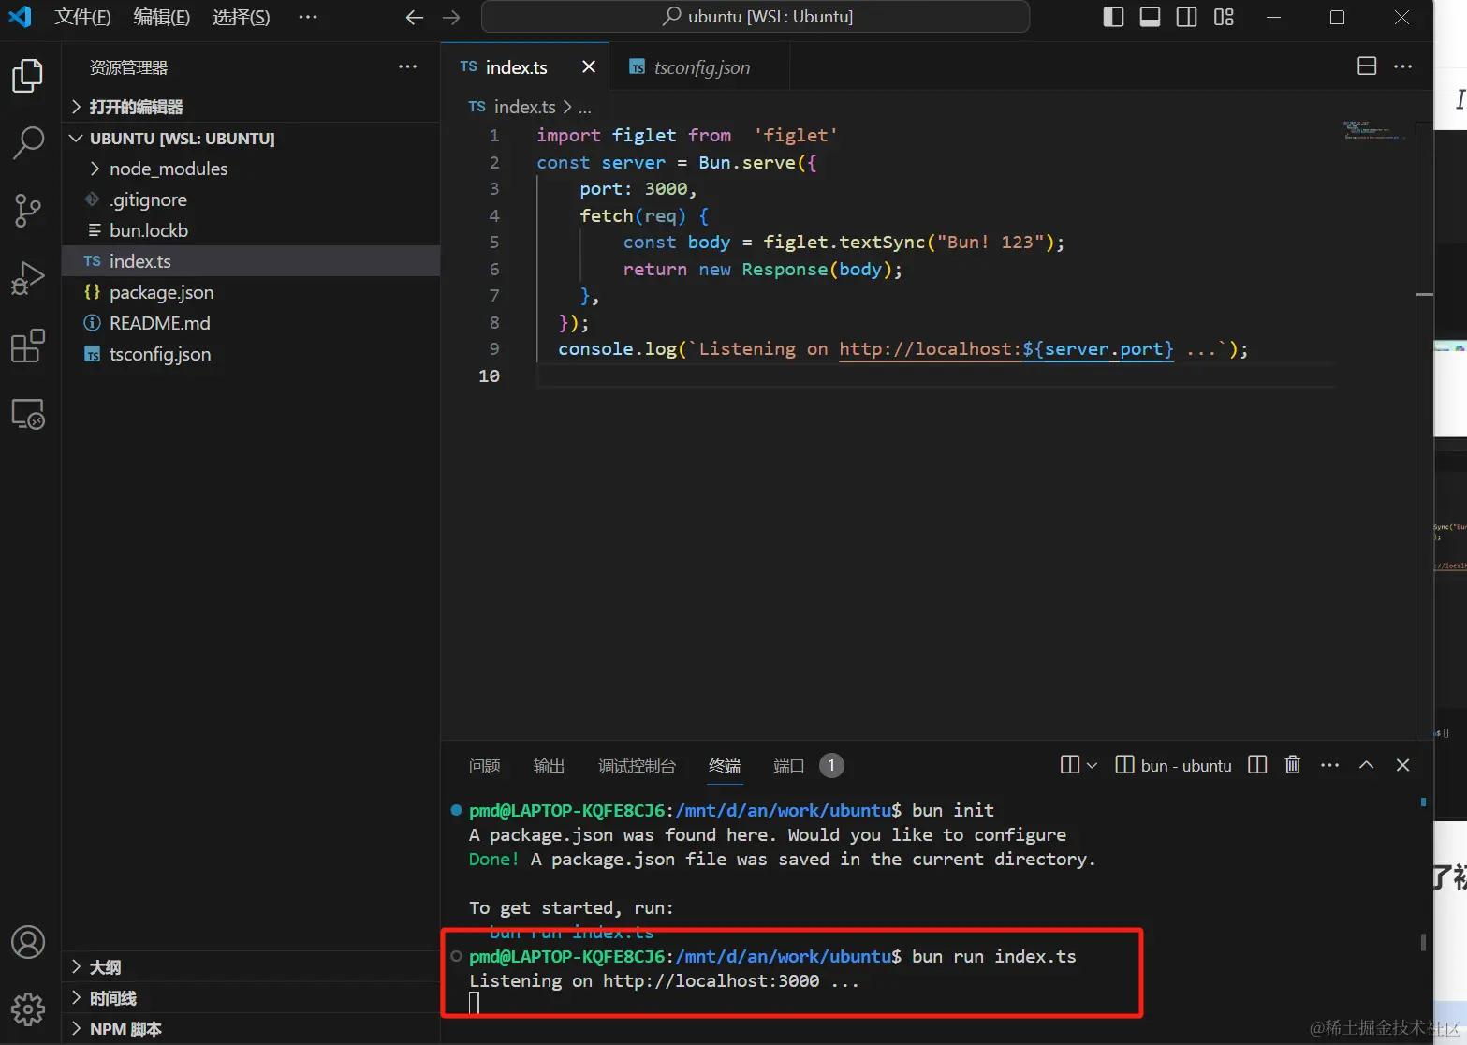The height and width of the screenshot is (1045, 1467).
Task: Expand the 大纲 outline section
Action: 251,967
